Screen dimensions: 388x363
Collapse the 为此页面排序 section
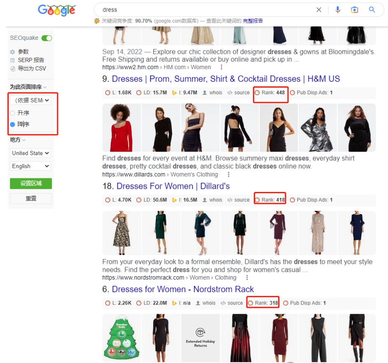(28, 87)
